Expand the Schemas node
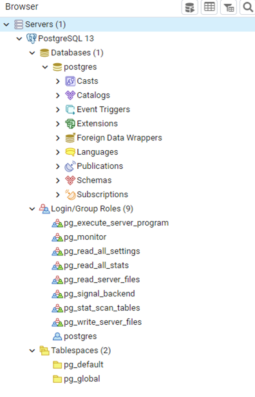This screenshot has height=397, width=255. click(x=58, y=180)
